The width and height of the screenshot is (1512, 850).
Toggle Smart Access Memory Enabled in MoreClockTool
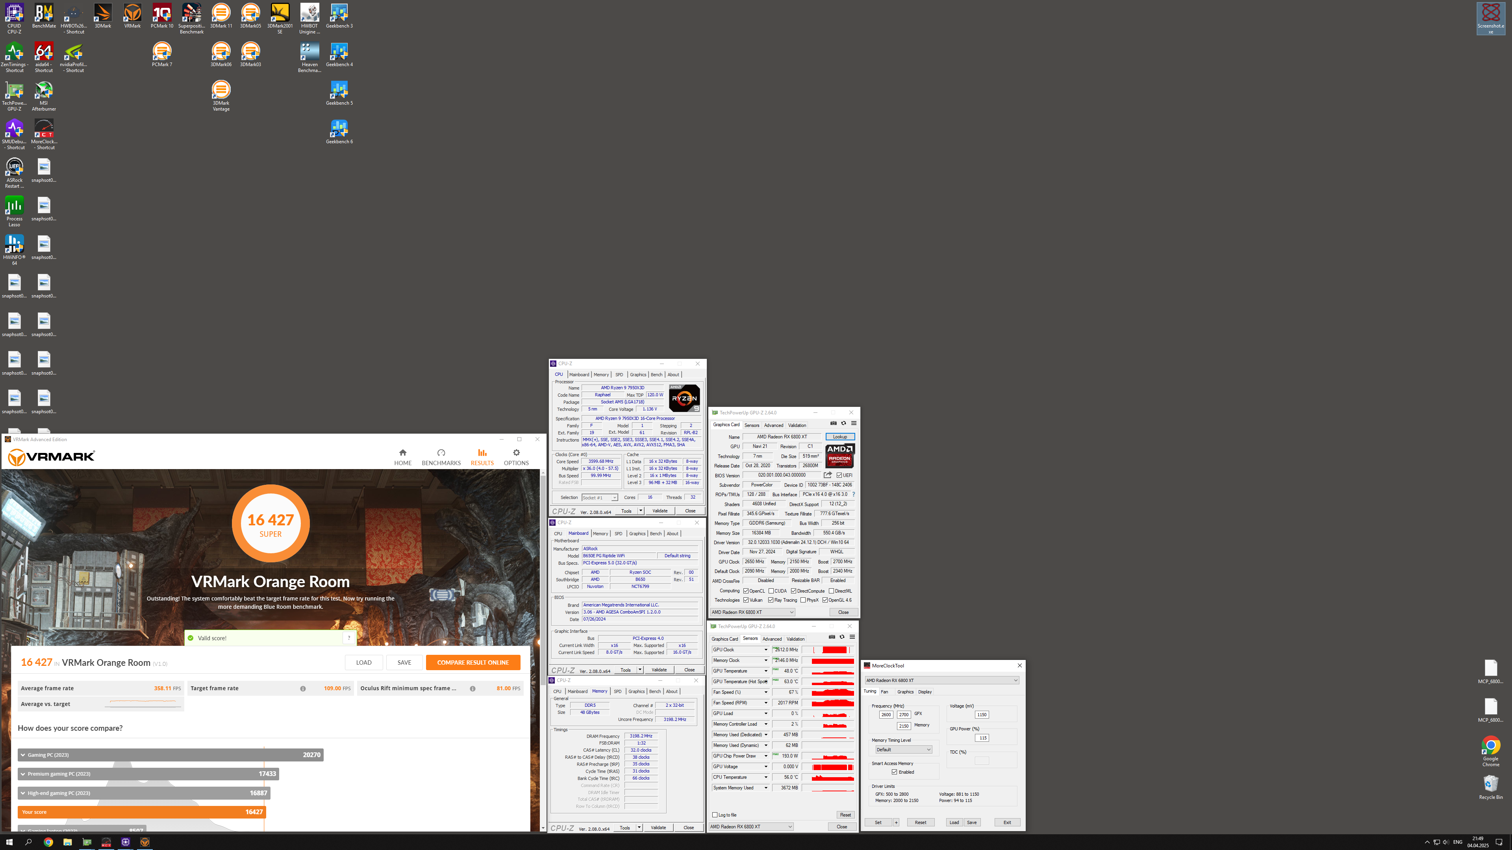895,772
